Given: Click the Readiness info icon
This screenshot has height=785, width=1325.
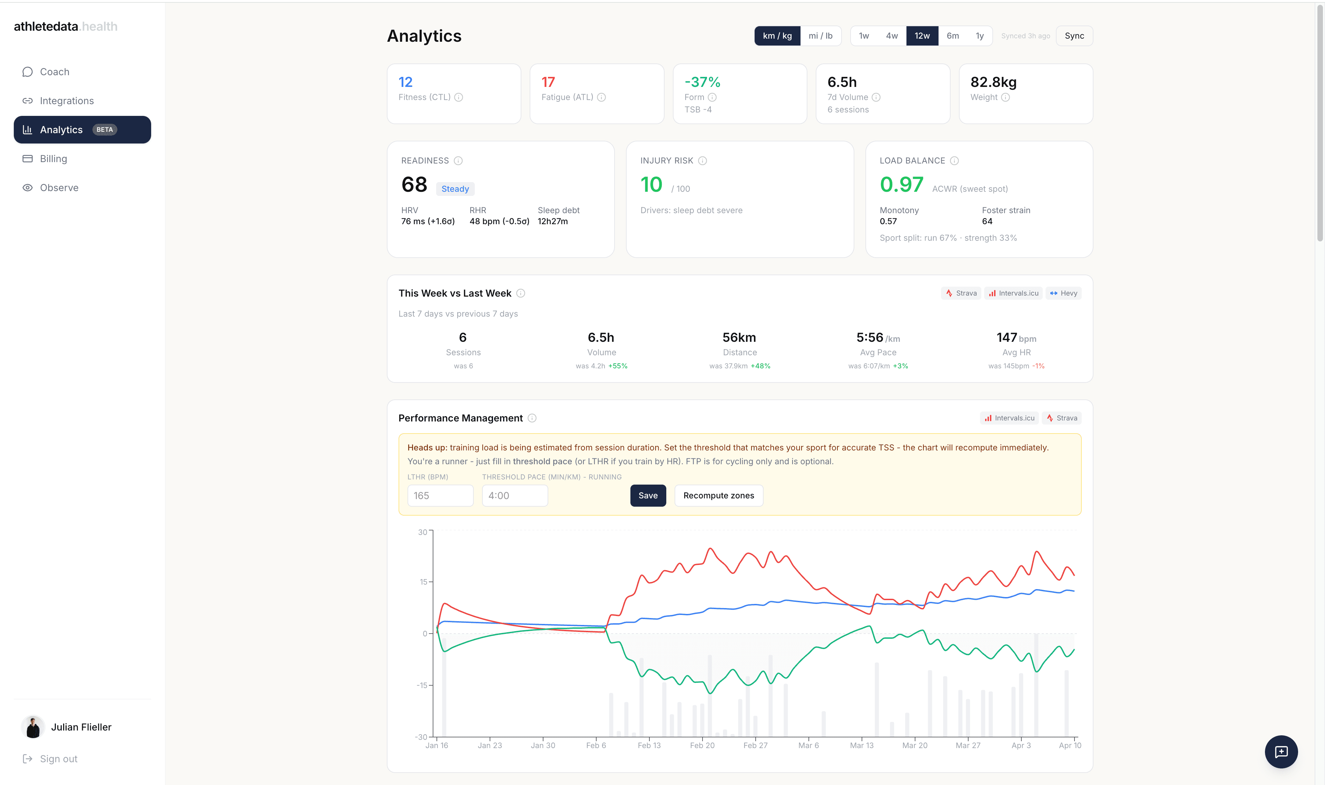Looking at the screenshot, I should click(x=458, y=160).
